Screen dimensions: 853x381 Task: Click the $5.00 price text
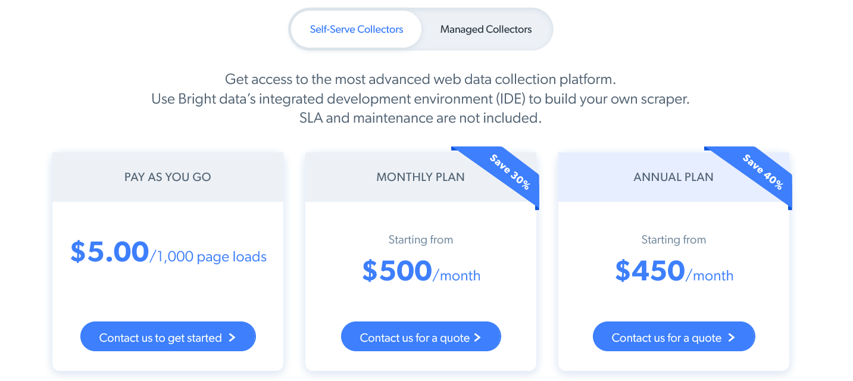point(110,252)
